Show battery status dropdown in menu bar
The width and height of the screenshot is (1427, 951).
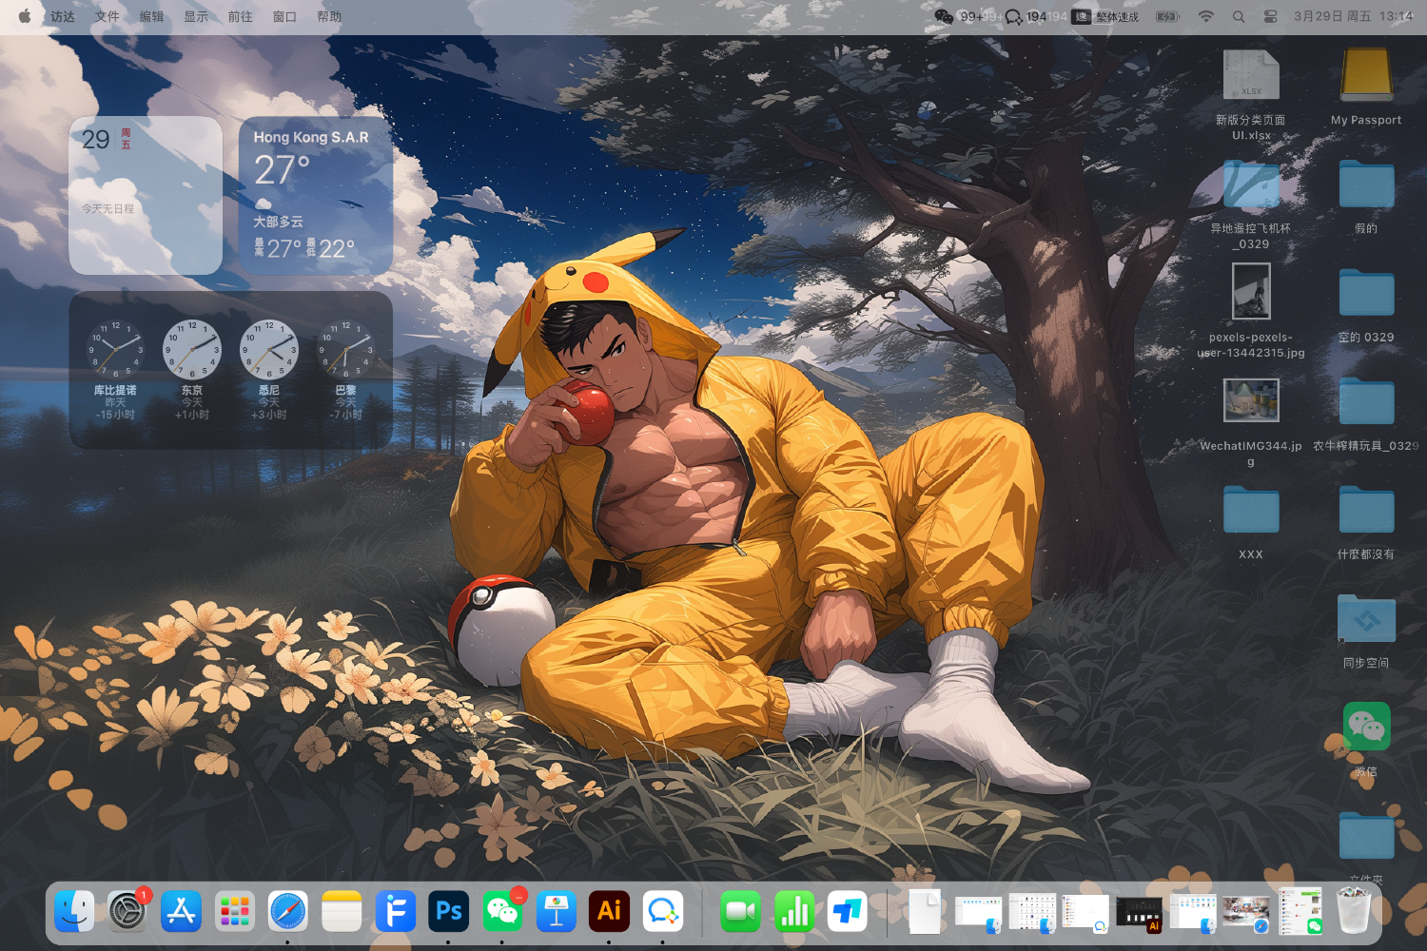pyautogui.click(x=1167, y=16)
